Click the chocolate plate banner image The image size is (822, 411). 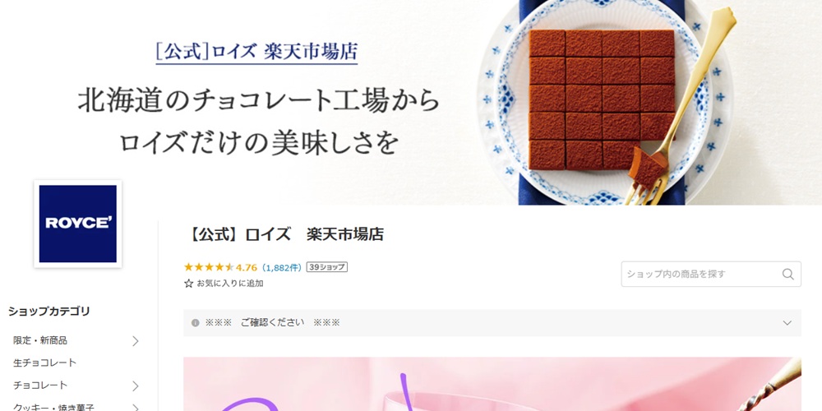[604, 102]
